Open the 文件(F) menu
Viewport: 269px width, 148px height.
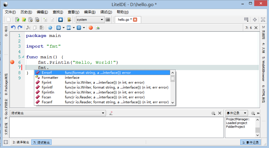coord(10,12)
